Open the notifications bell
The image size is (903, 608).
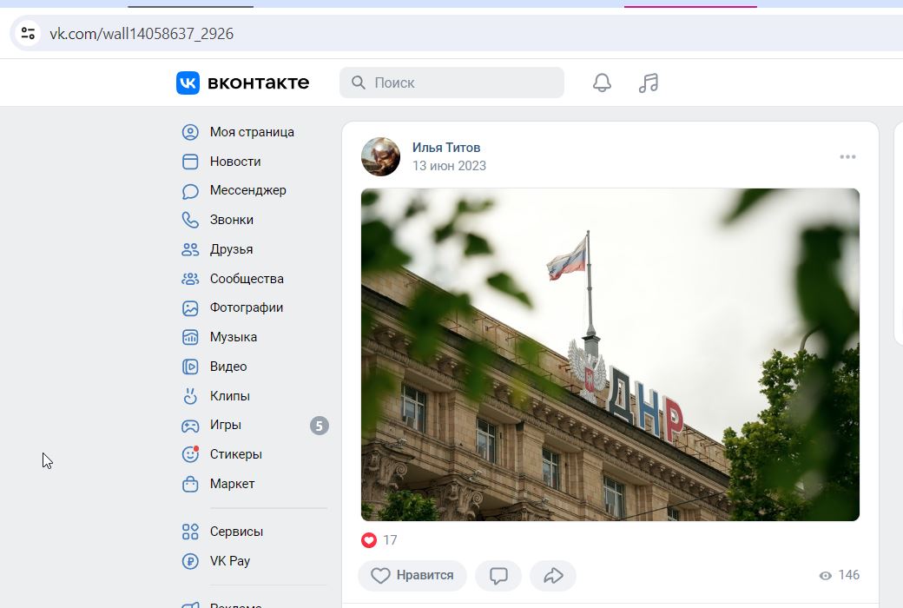[602, 83]
